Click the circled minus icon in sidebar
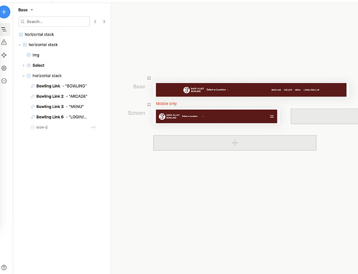This screenshot has width=358, height=274. coord(4,81)
